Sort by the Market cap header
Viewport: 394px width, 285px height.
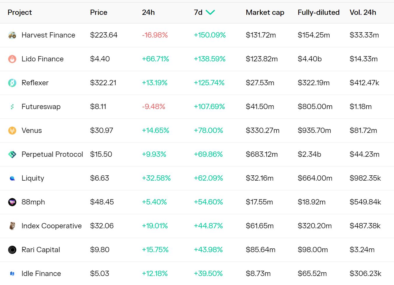pos(265,12)
